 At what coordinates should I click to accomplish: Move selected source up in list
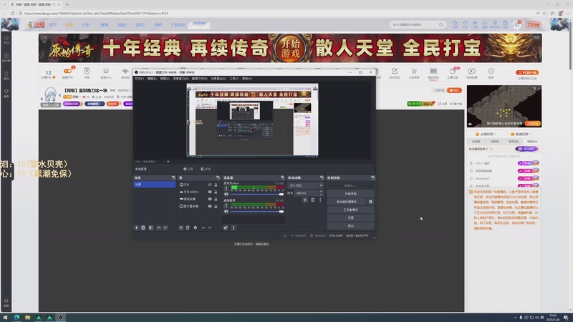point(203,228)
